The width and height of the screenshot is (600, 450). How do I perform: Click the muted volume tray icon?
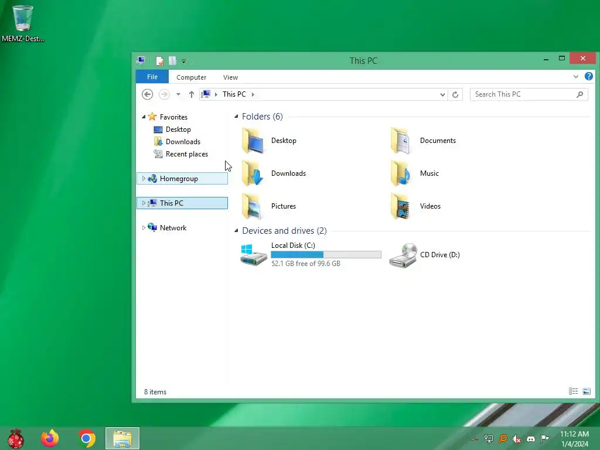(x=517, y=439)
